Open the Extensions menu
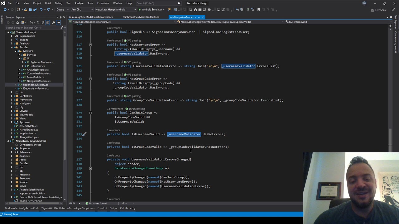Image resolution: width=399 pixels, height=224 pixels. tap(103, 3)
